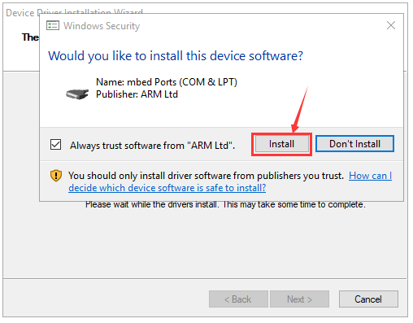Follow 'decide which device software is safe' link
The image size is (413, 323).
(x=167, y=188)
